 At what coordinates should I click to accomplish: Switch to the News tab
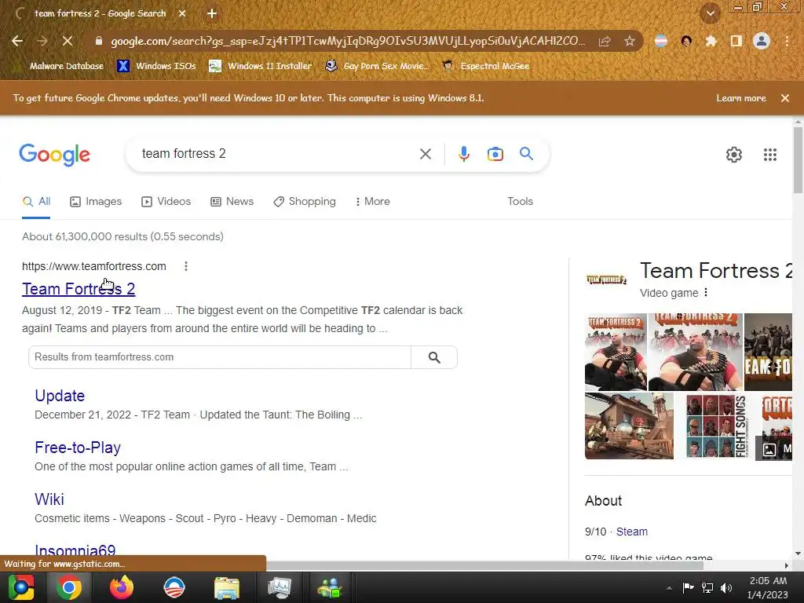[232, 202]
